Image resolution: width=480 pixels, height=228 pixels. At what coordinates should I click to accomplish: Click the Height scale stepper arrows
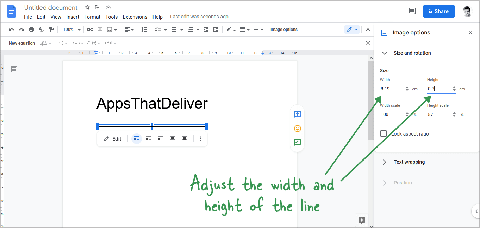click(x=454, y=115)
